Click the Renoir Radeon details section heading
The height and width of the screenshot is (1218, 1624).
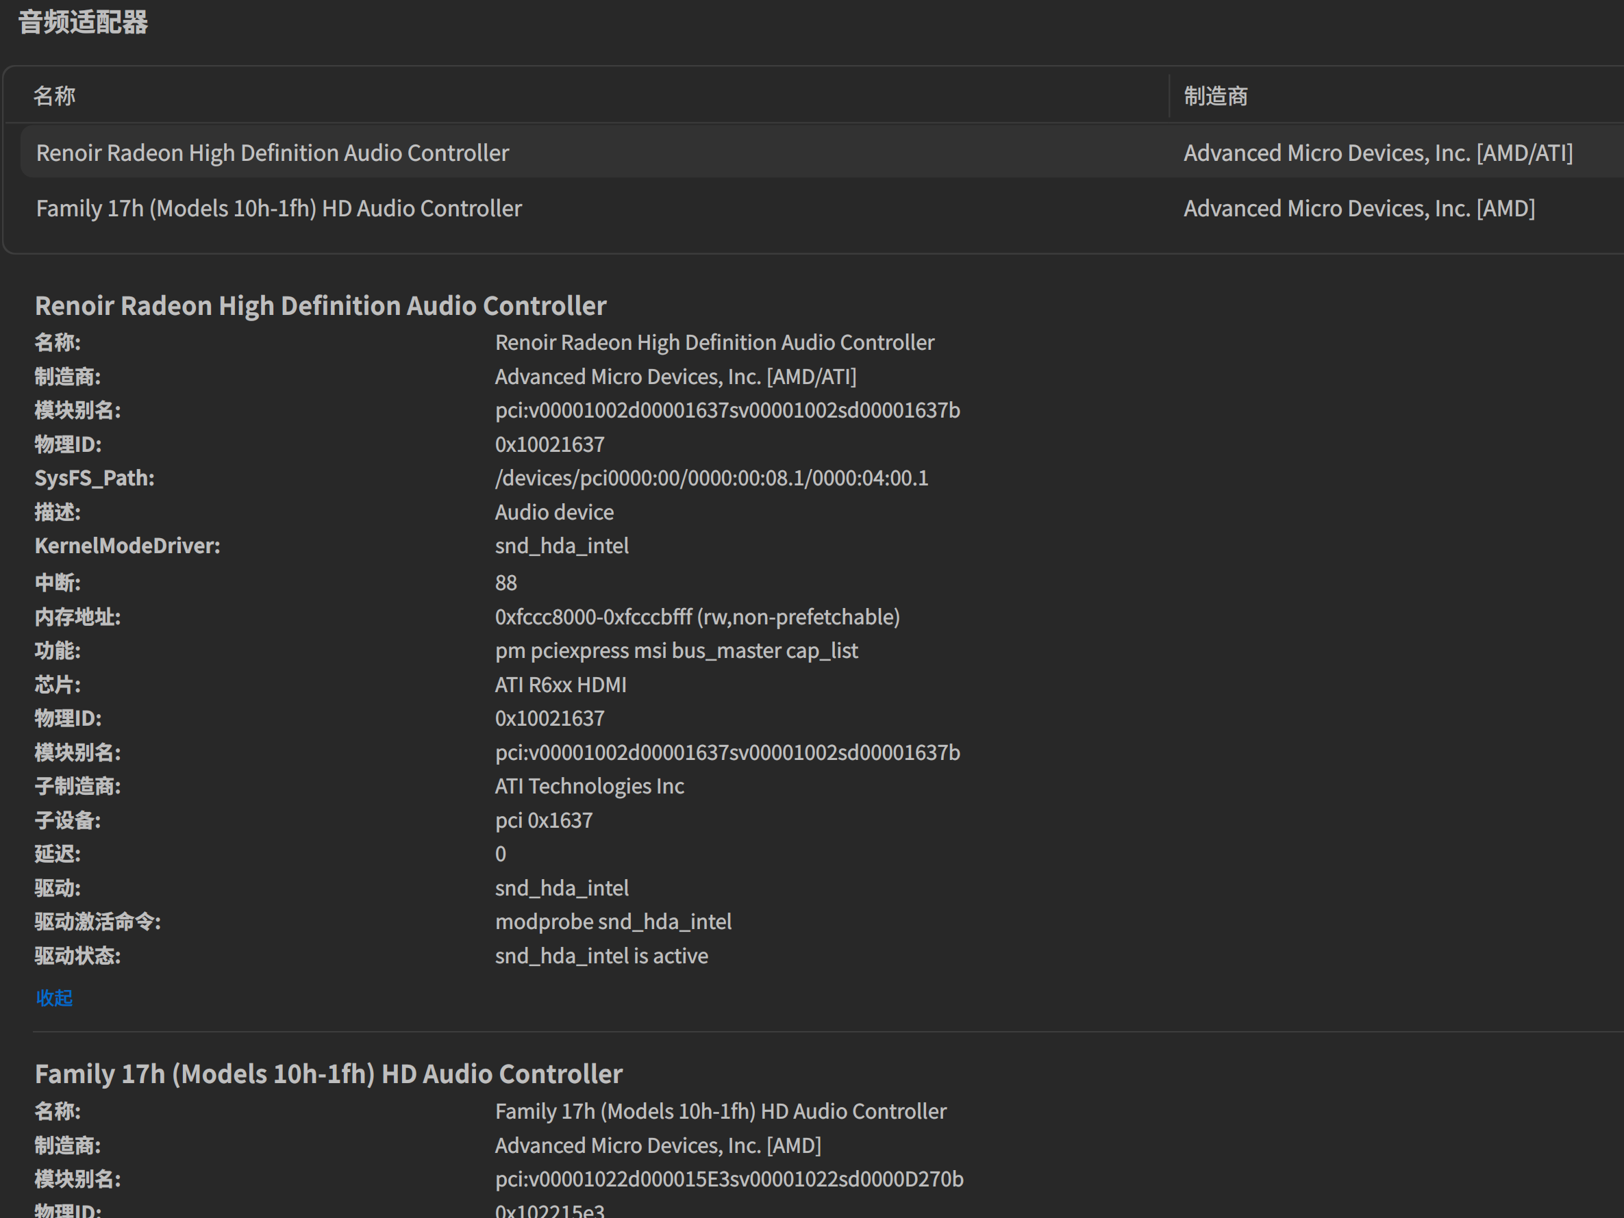321,305
